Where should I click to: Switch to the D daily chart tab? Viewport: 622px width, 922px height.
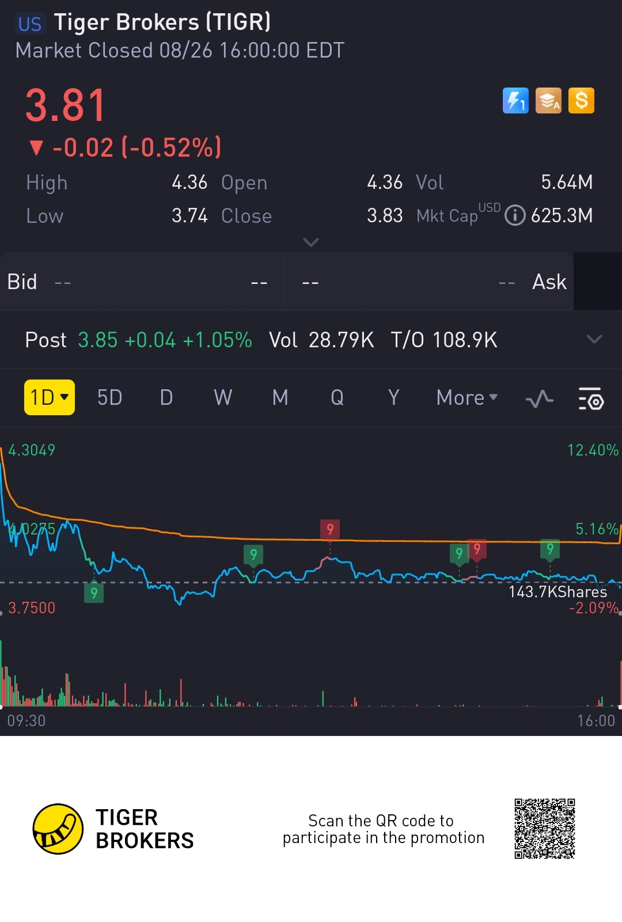tap(166, 397)
